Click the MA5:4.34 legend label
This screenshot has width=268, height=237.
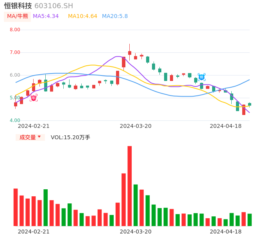click(x=46, y=16)
